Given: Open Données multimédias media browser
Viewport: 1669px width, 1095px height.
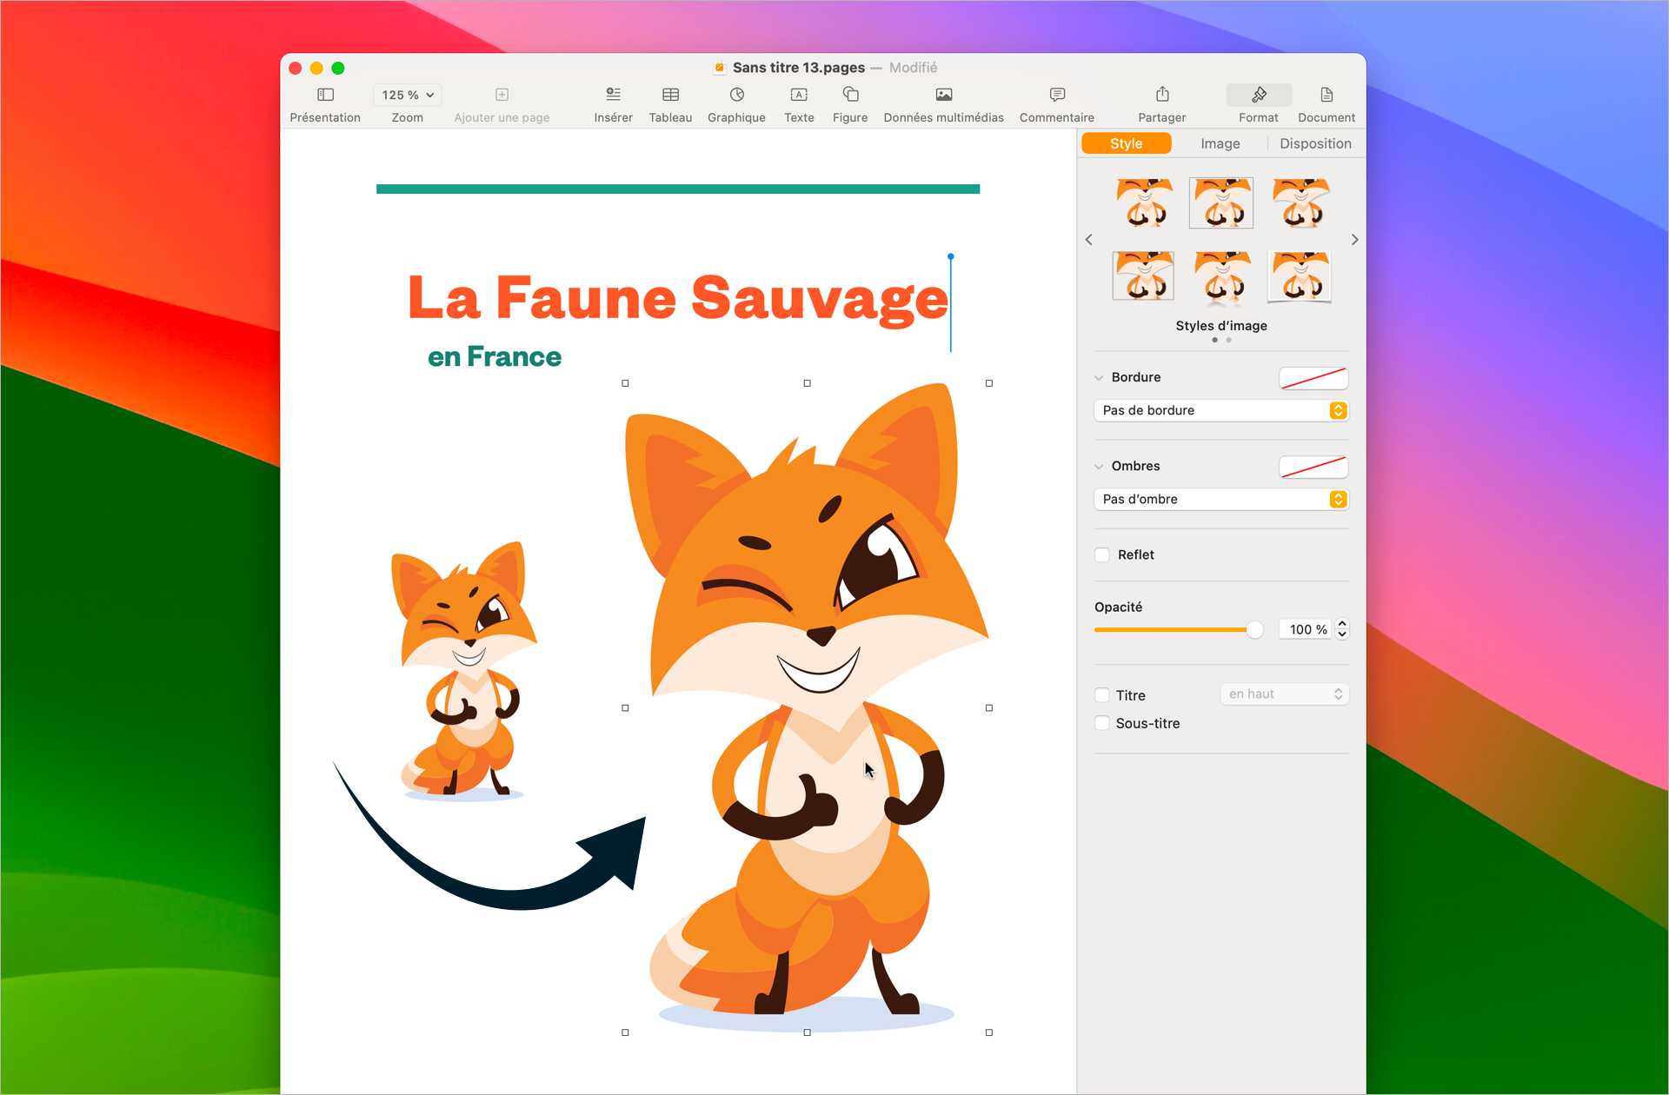Looking at the screenshot, I should point(943,103).
